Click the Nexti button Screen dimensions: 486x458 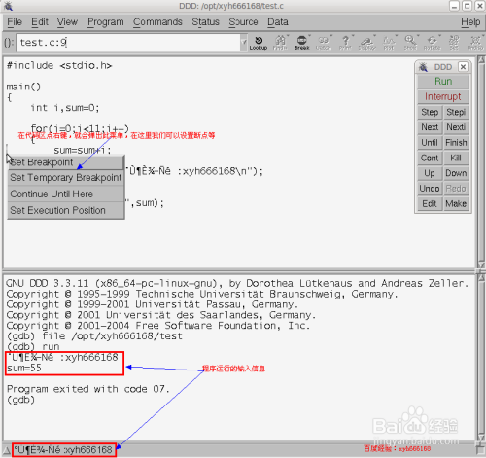tap(456, 127)
